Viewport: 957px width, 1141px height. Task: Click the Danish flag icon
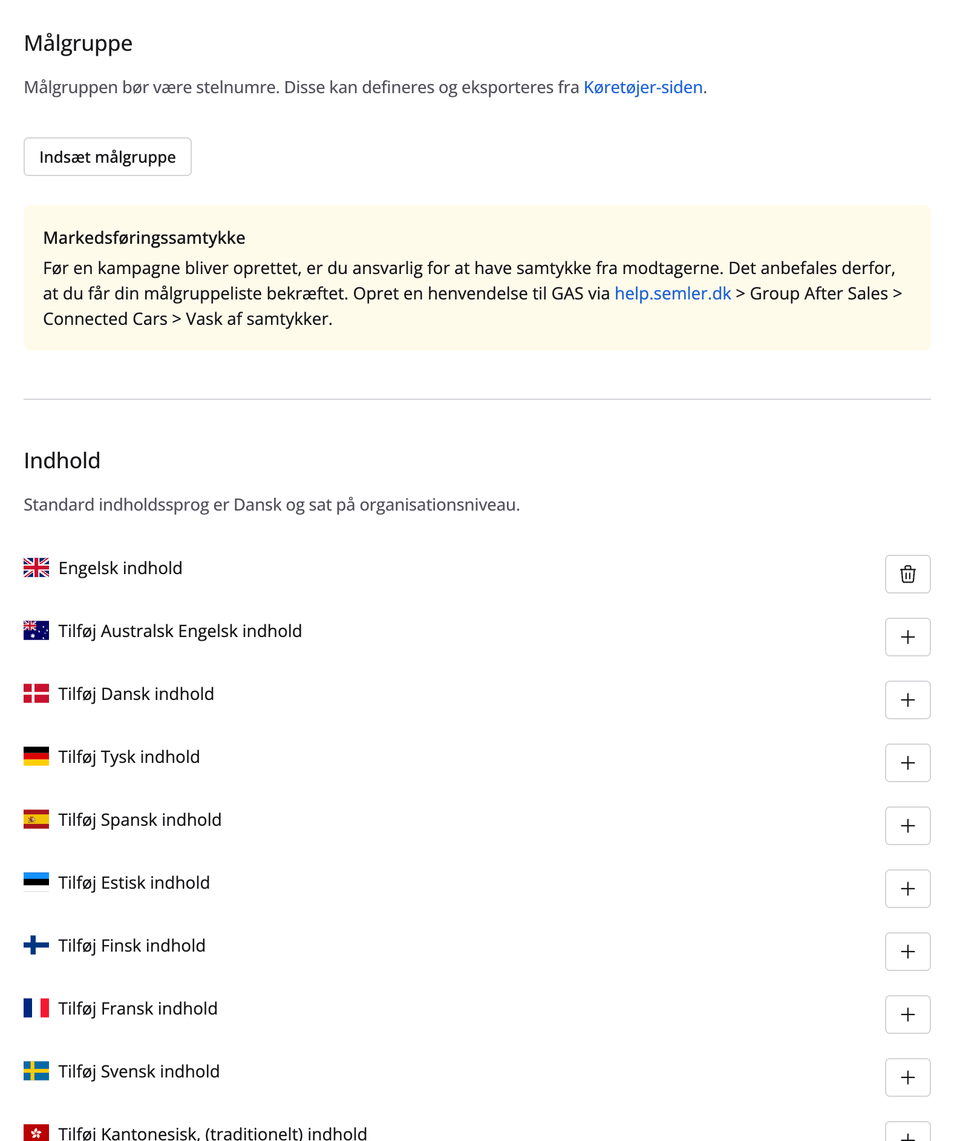pos(36,693)
